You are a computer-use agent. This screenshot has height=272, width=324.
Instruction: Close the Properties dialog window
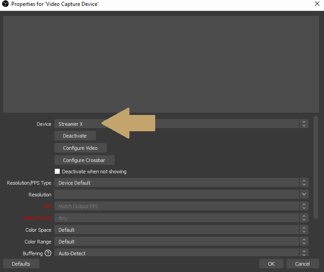pyautogui.click(x=317, y=4)
